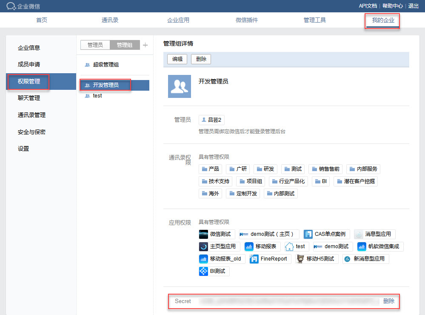The height and width of the screenshot is (315, 425).
Task: Open the BI测试 app icon
Action: [203, 271]
